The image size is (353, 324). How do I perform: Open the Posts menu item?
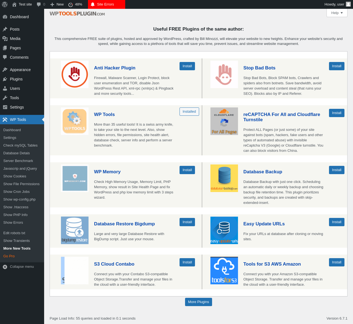click(22, 29)
